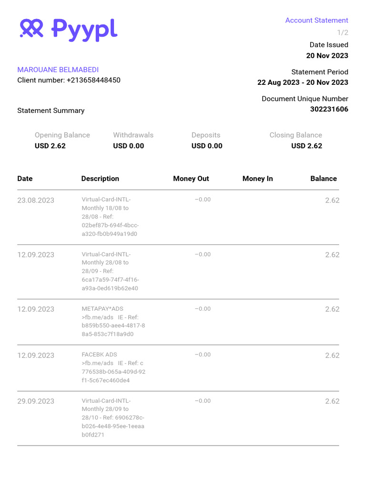Select the client number text
The width and height of the screenshot is (366, 488).
click(69, 80)
